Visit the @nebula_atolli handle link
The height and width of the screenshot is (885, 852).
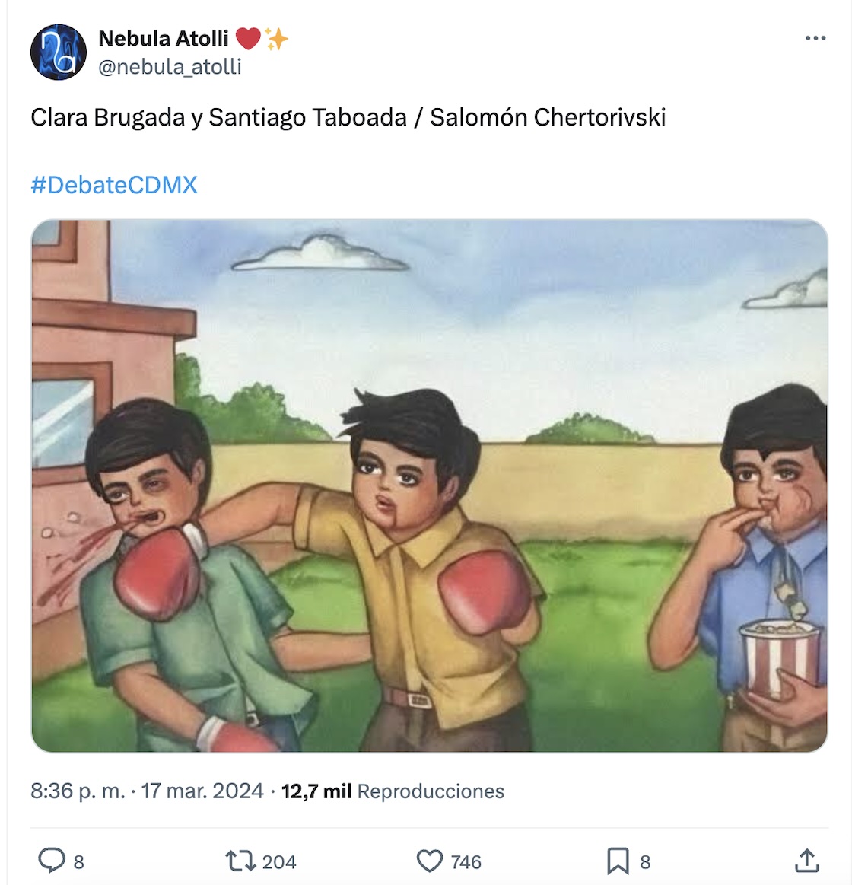tap(170, 67)
